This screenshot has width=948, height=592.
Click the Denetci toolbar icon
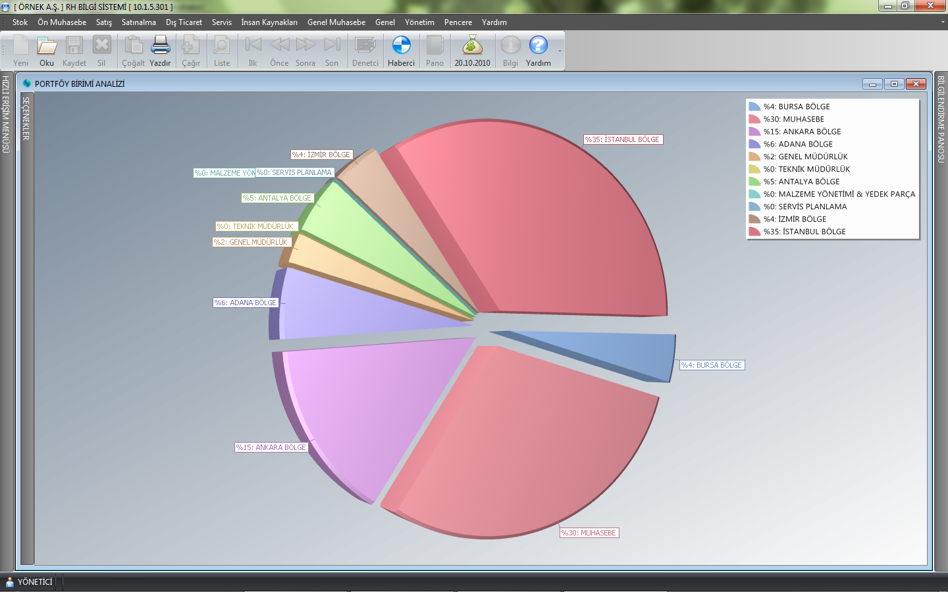(365, 46)
